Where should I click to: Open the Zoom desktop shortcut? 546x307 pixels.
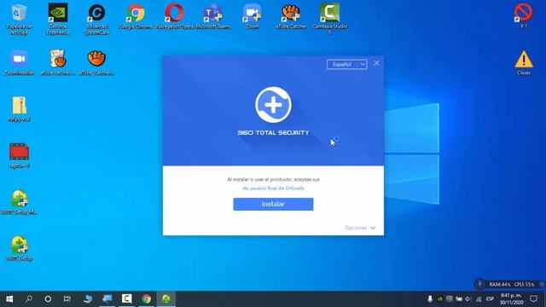(x=253, y=16)
